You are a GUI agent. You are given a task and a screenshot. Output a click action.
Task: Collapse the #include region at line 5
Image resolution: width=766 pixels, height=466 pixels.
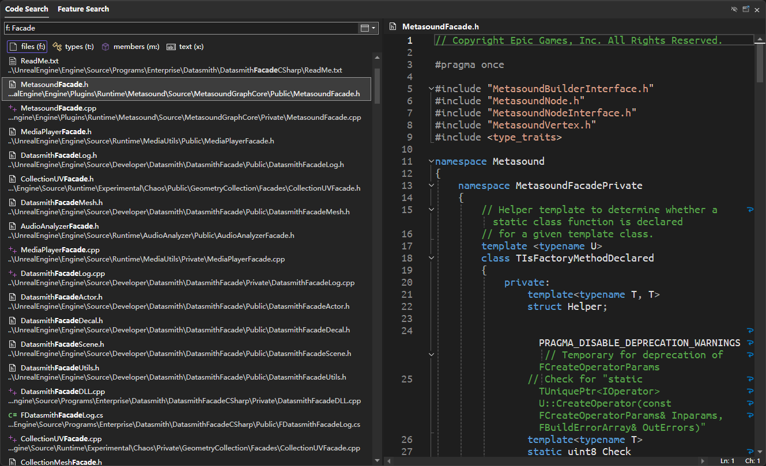point(431,89)
